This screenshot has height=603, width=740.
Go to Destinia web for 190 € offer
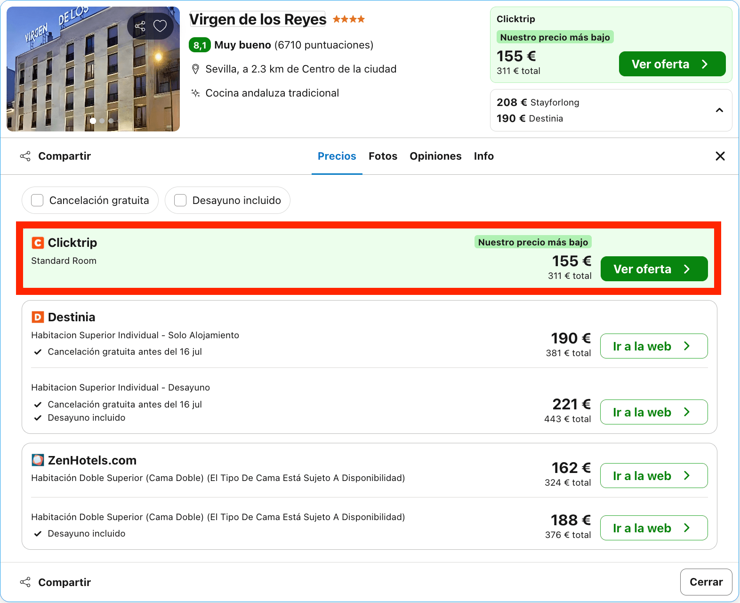654,346
